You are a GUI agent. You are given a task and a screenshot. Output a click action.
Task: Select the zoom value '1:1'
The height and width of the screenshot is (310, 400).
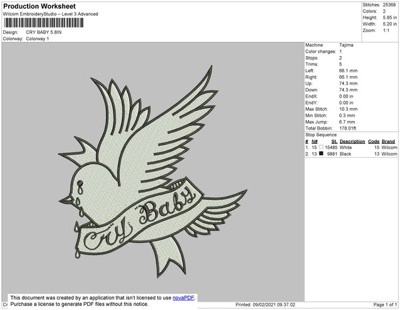coord(386,31)
